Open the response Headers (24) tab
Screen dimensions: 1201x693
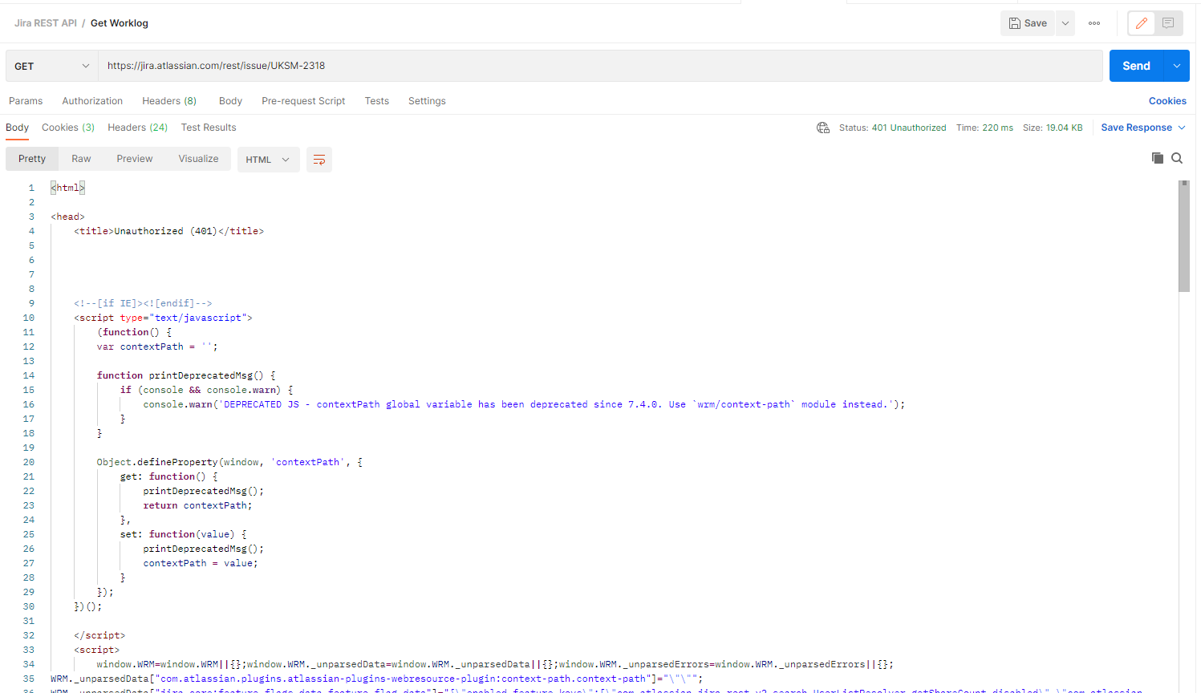click(138, 128)
